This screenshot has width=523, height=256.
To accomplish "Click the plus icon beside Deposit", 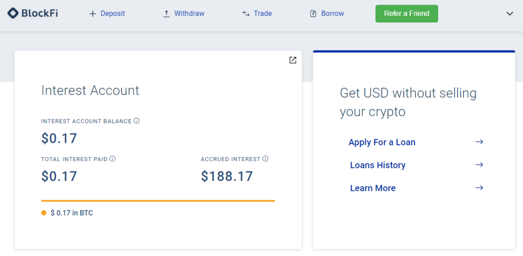I will (x=92, y=14).
